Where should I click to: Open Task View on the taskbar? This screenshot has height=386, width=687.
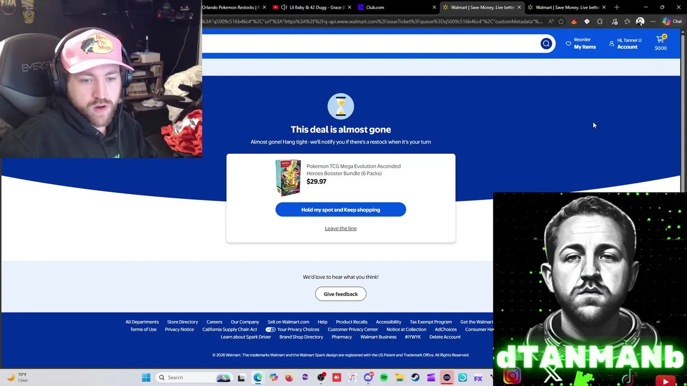click(242, 377)
